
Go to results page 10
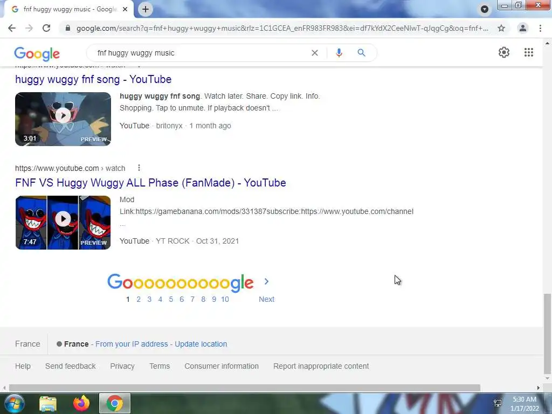pyautogui.click(x=225, y=299)
